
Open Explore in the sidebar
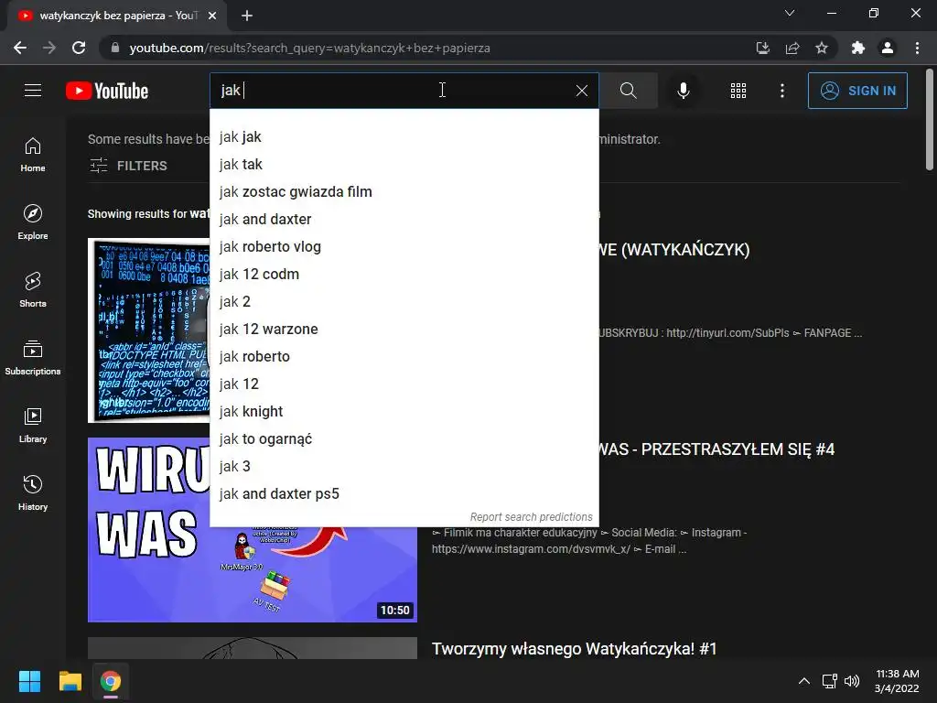33,222
